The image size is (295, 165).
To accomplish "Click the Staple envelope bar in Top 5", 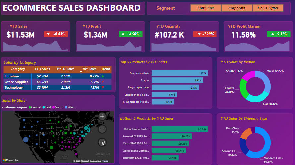I will (179, 73).
